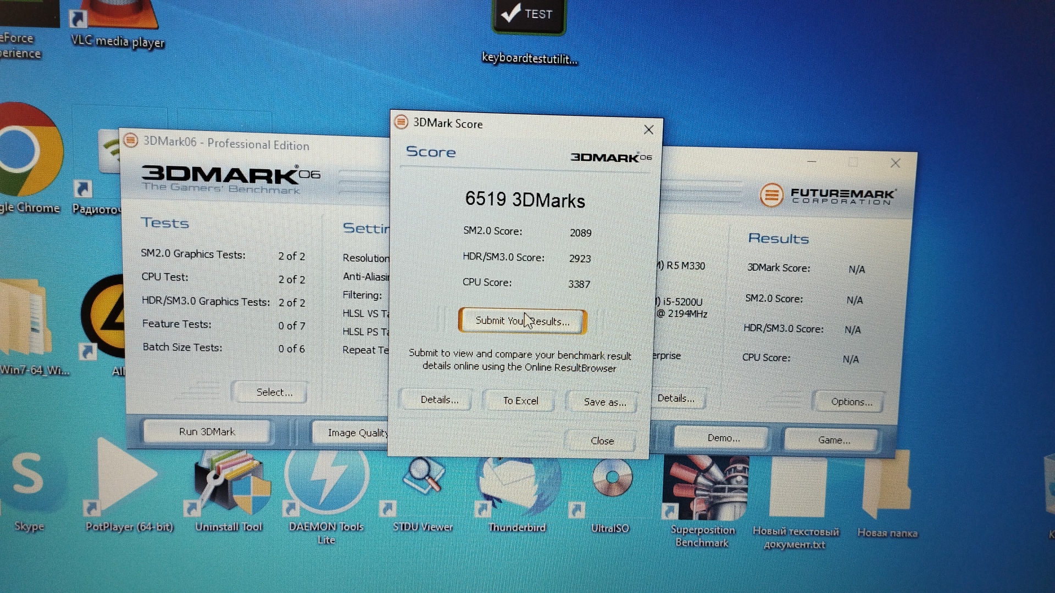This screenshot has width=1055, height=593.
Task: Open the DAEMON Tools Lite shortcut
Action: 326,497
